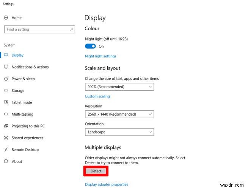Click the Power & sleep icon

pos(6,79)
